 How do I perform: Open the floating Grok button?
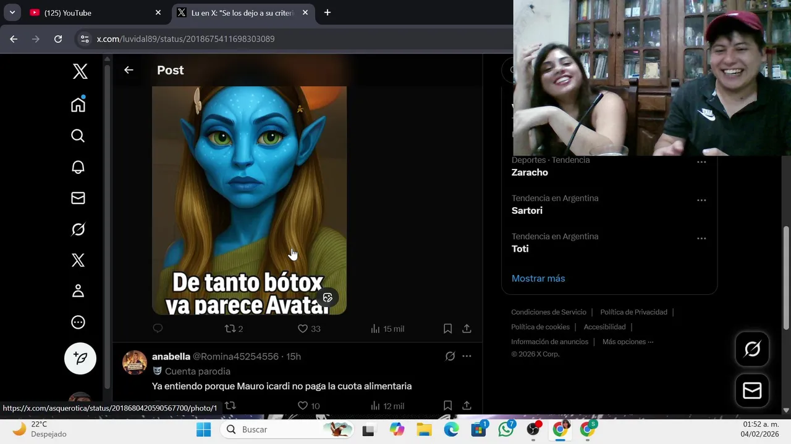pyautogui.click(x=752, y=349)
